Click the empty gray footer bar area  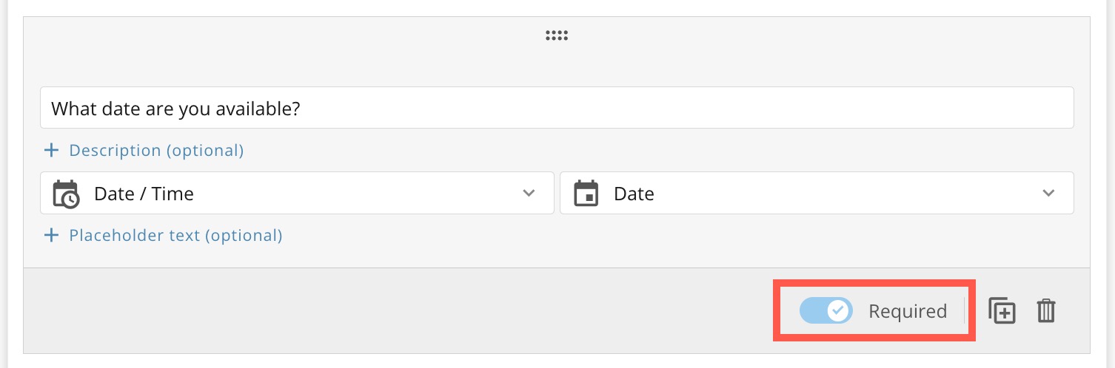tap(370, 311)
